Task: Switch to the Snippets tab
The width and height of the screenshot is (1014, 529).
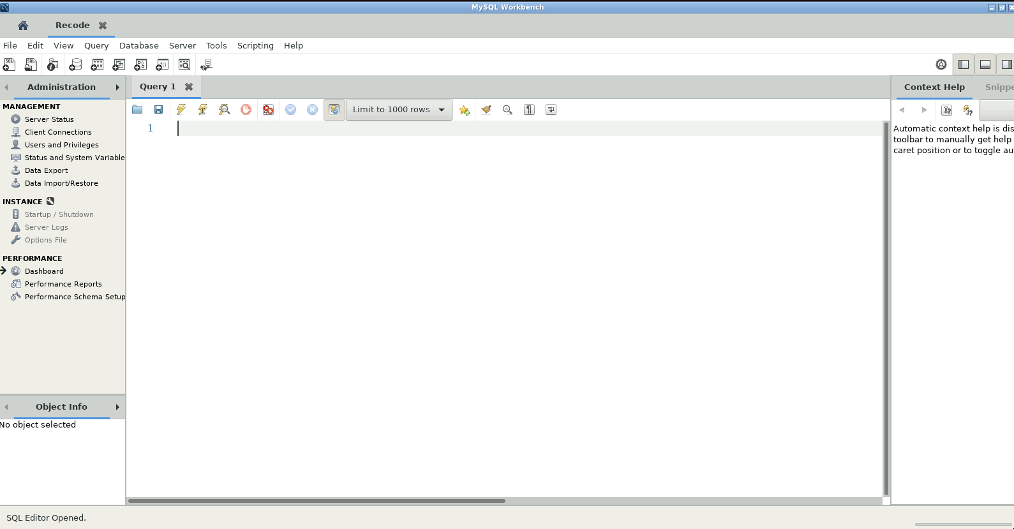Action: point(999,87)
